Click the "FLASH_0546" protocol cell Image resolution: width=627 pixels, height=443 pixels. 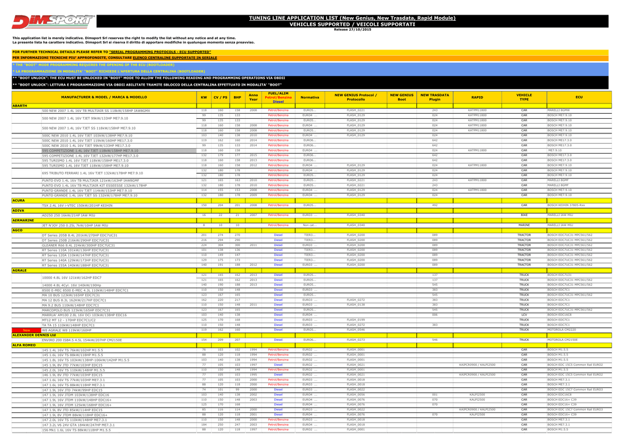coord(356,330)
